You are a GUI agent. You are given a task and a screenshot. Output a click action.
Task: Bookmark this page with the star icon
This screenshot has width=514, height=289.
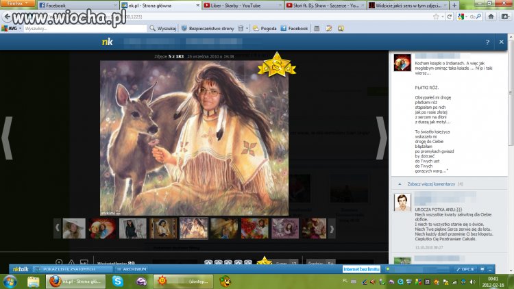tap(436, 16)
